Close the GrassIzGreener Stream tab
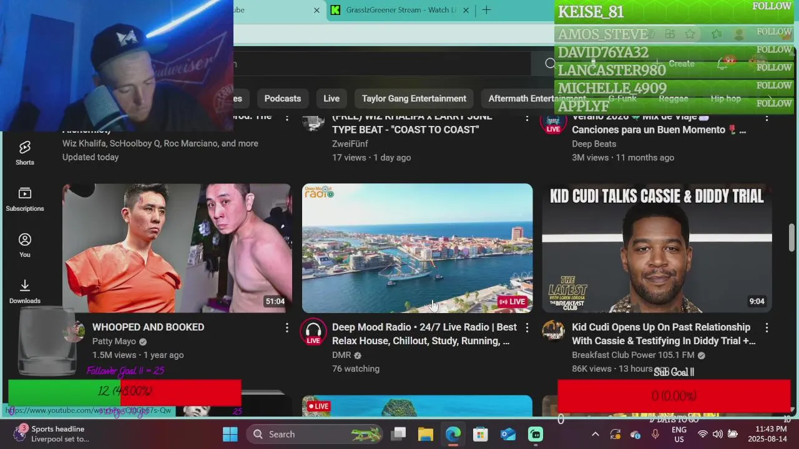Screen dimensions: 799x449 [x=466, y=10]
